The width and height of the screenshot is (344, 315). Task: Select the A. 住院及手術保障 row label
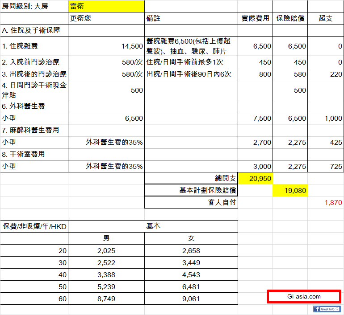tap(34, 30)
